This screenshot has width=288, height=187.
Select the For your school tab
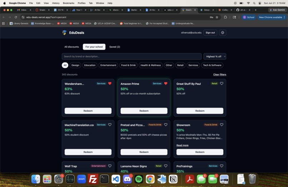click(x=94, y=47)
